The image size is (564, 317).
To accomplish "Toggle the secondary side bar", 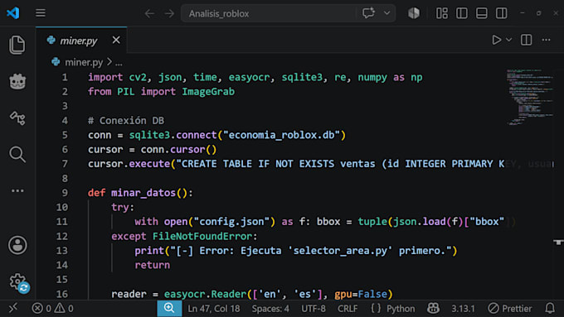I will [501, 13].
